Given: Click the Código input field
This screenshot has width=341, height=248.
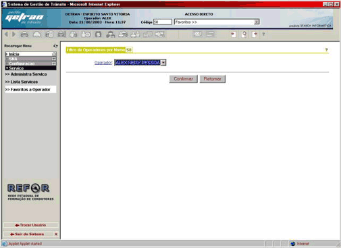Looking at the screenshot, I should coord(163,22).
